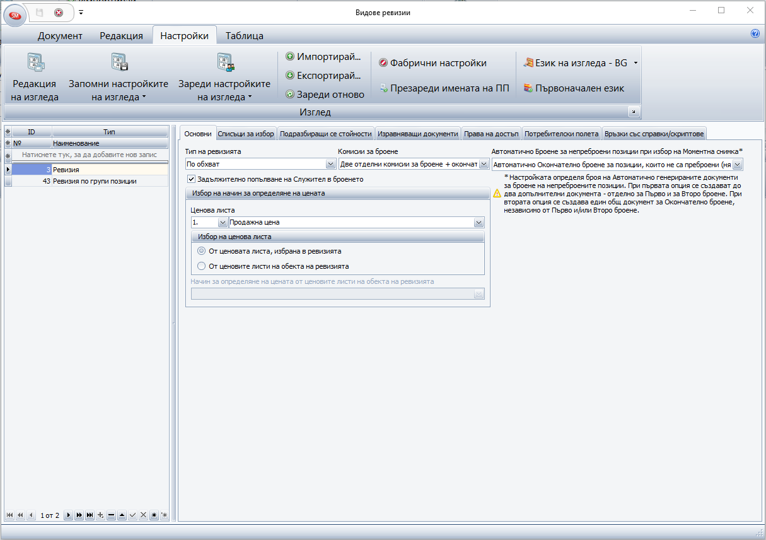Click the yellow warning icon beside note
The image size is (766, 540).
tap(497, 194)
